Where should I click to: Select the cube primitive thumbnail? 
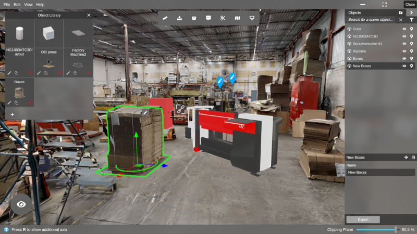48,33
